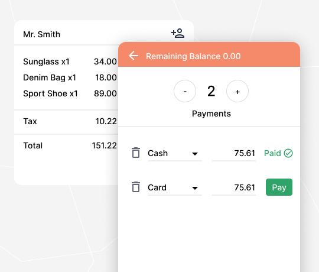Select the Sport Shoe x1 line item
This screenshot has width=319, height=272.
pos(70,93)
